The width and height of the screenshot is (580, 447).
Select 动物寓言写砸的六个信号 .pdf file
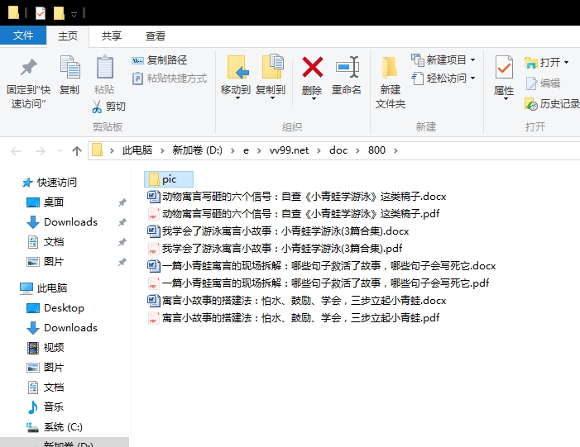(294, 213)
